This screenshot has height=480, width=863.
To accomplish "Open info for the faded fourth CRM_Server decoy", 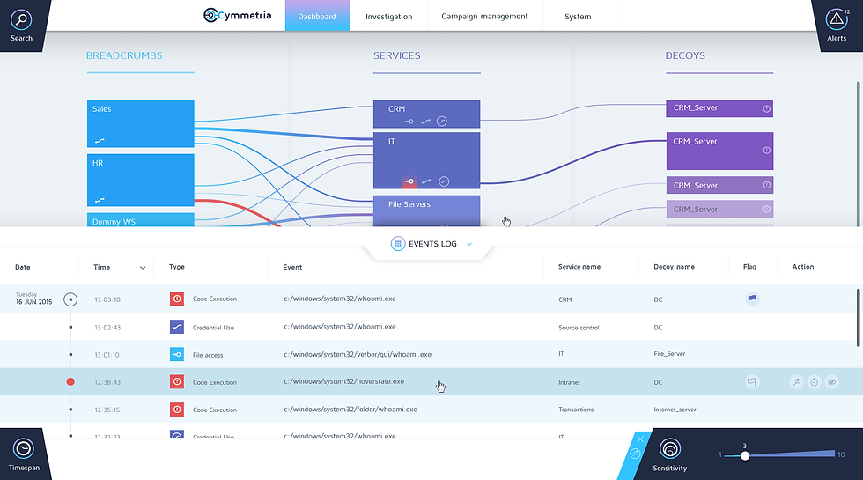I will click(767, 210).
